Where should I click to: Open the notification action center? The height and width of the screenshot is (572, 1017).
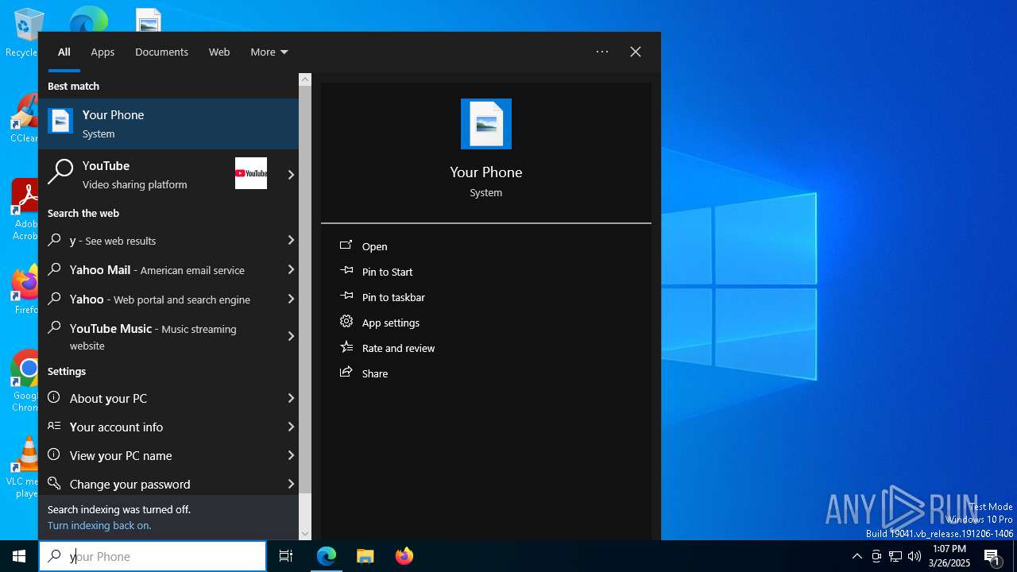point(992,556)
